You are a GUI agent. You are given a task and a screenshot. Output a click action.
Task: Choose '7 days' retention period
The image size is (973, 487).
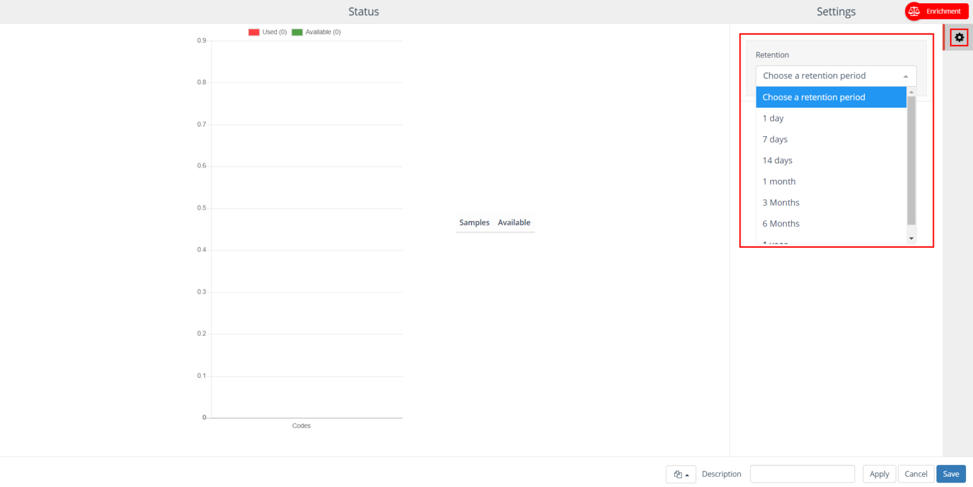coord(775,139)
